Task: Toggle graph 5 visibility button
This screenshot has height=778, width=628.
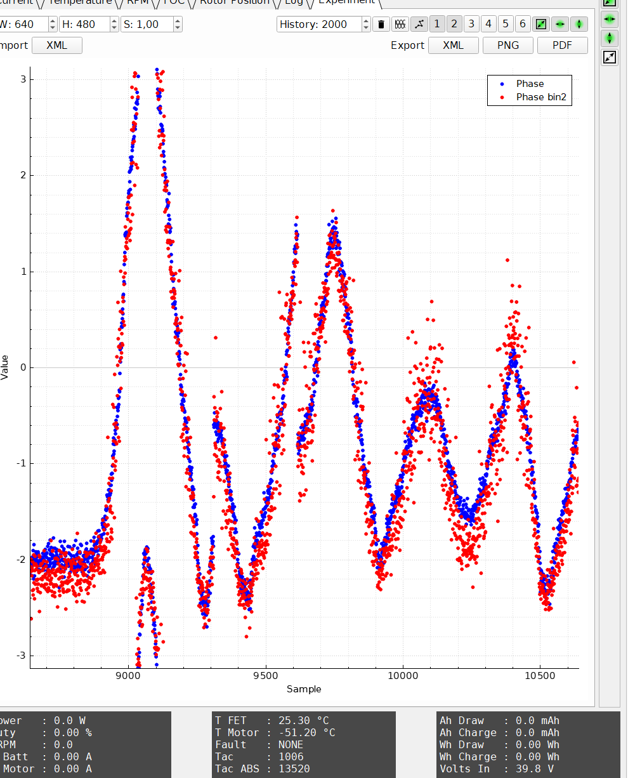Action: coord(505,24)
